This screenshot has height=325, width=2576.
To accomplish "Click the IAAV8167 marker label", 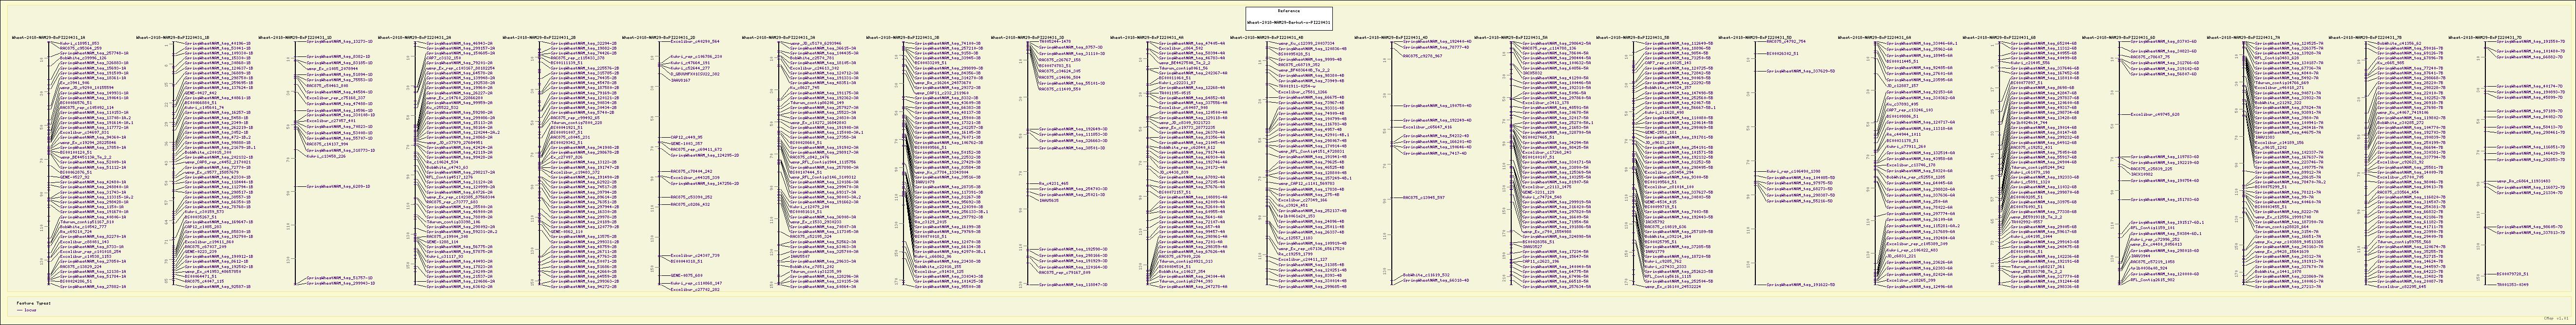I will click(x=680, y=80).
